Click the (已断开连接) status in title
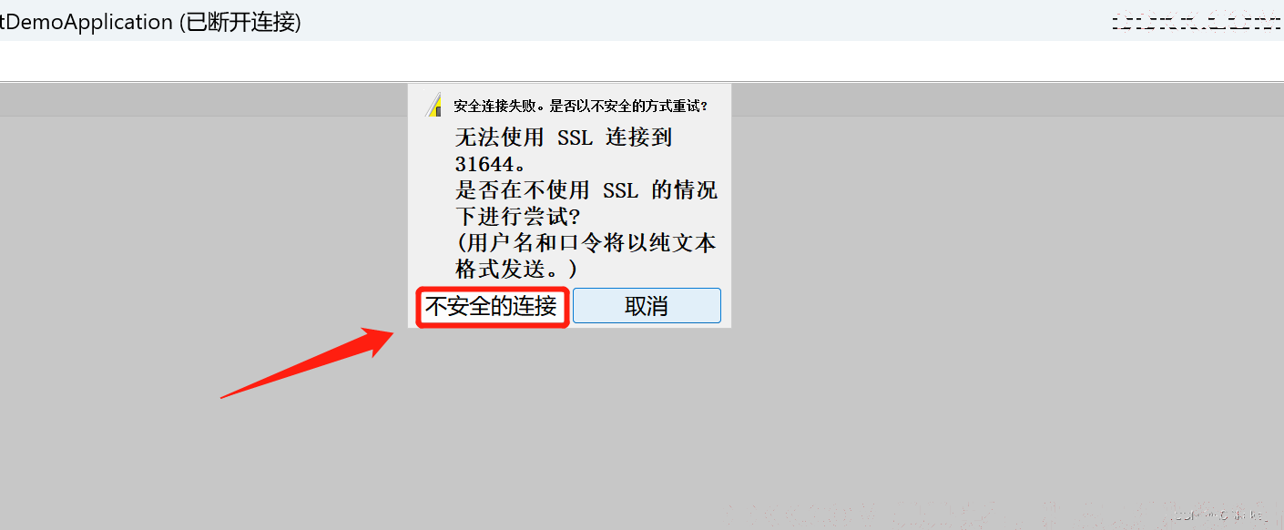 [239, 22]
